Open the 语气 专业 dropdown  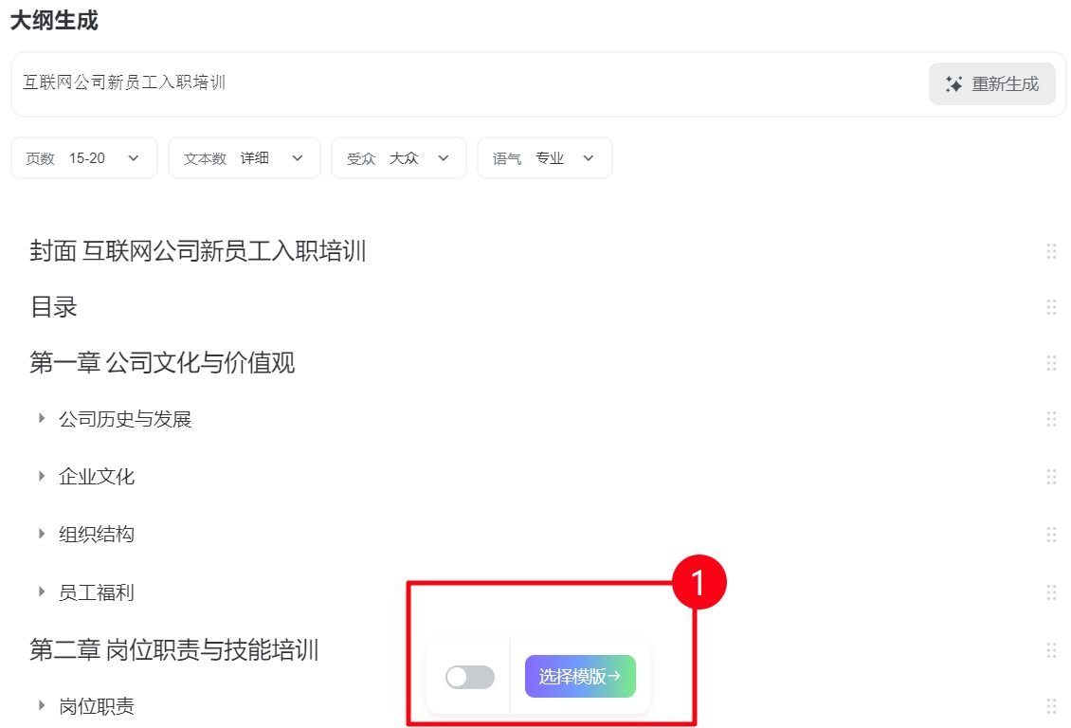click(544, 158)
